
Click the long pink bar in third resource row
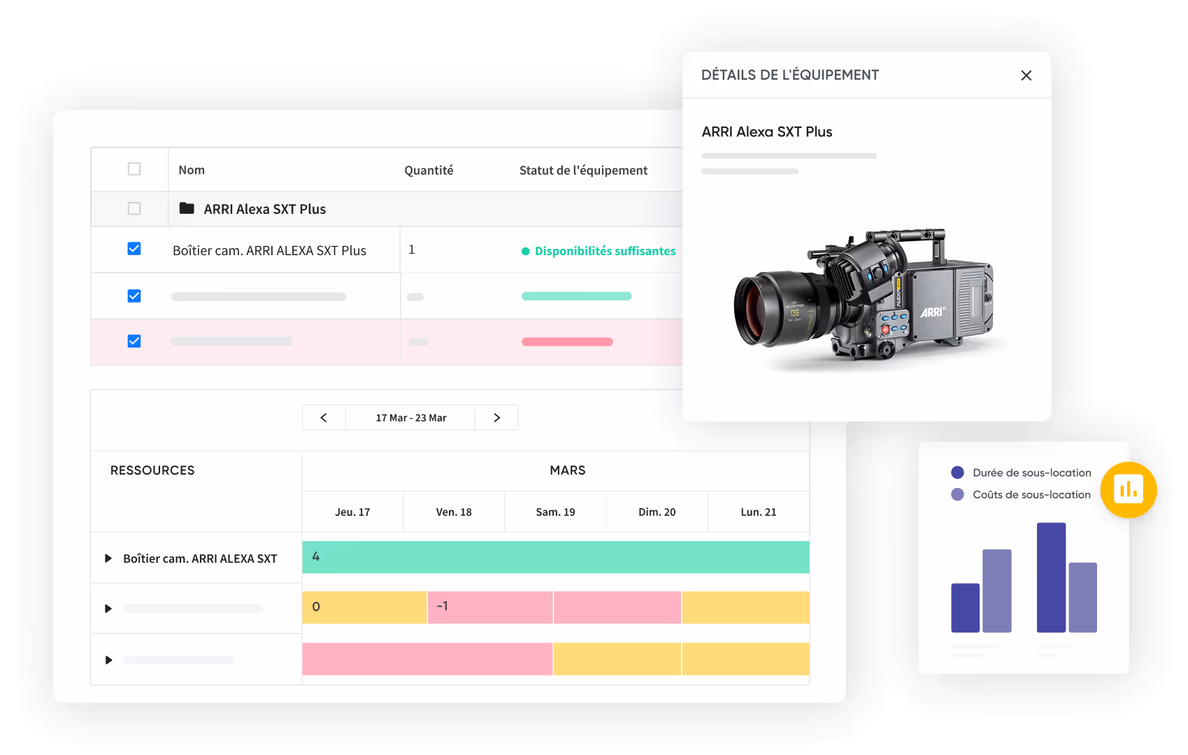click(427, 659)
